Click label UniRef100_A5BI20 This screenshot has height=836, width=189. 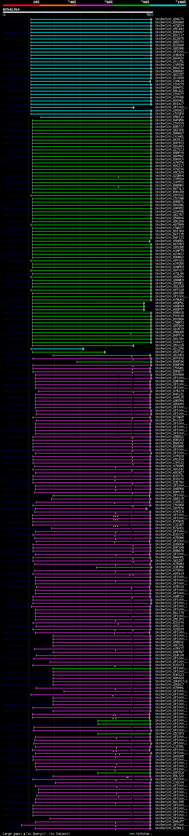click(x=170, y=117)
